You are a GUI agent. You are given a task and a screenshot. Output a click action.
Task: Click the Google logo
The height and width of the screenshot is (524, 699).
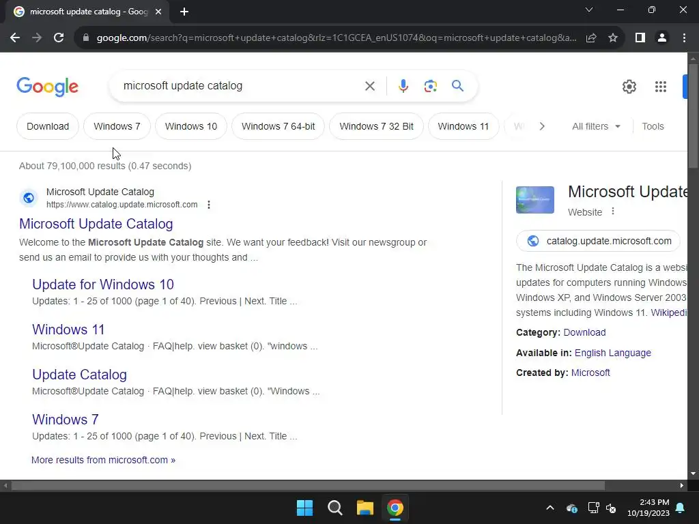(47, 87)
